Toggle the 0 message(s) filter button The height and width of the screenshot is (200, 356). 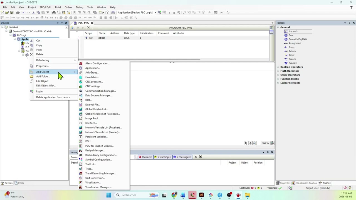point(182,157)
